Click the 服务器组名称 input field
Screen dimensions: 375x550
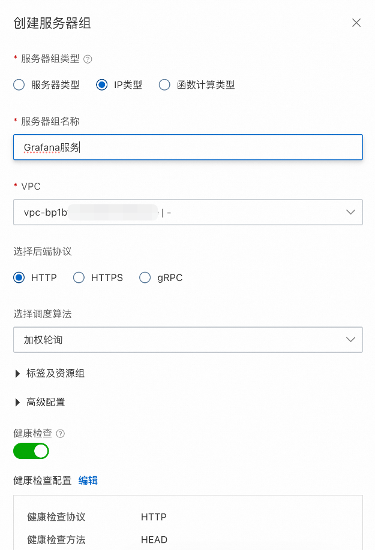click(x=188, y=147)
